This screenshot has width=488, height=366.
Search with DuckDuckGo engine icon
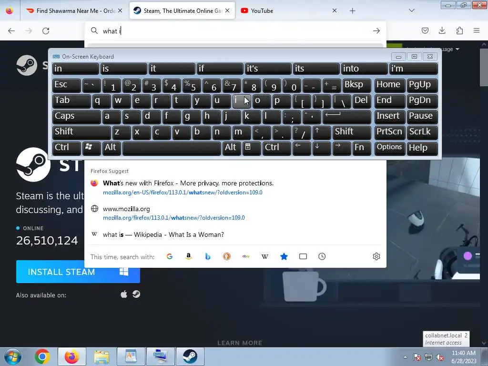(x=227, y=256)
